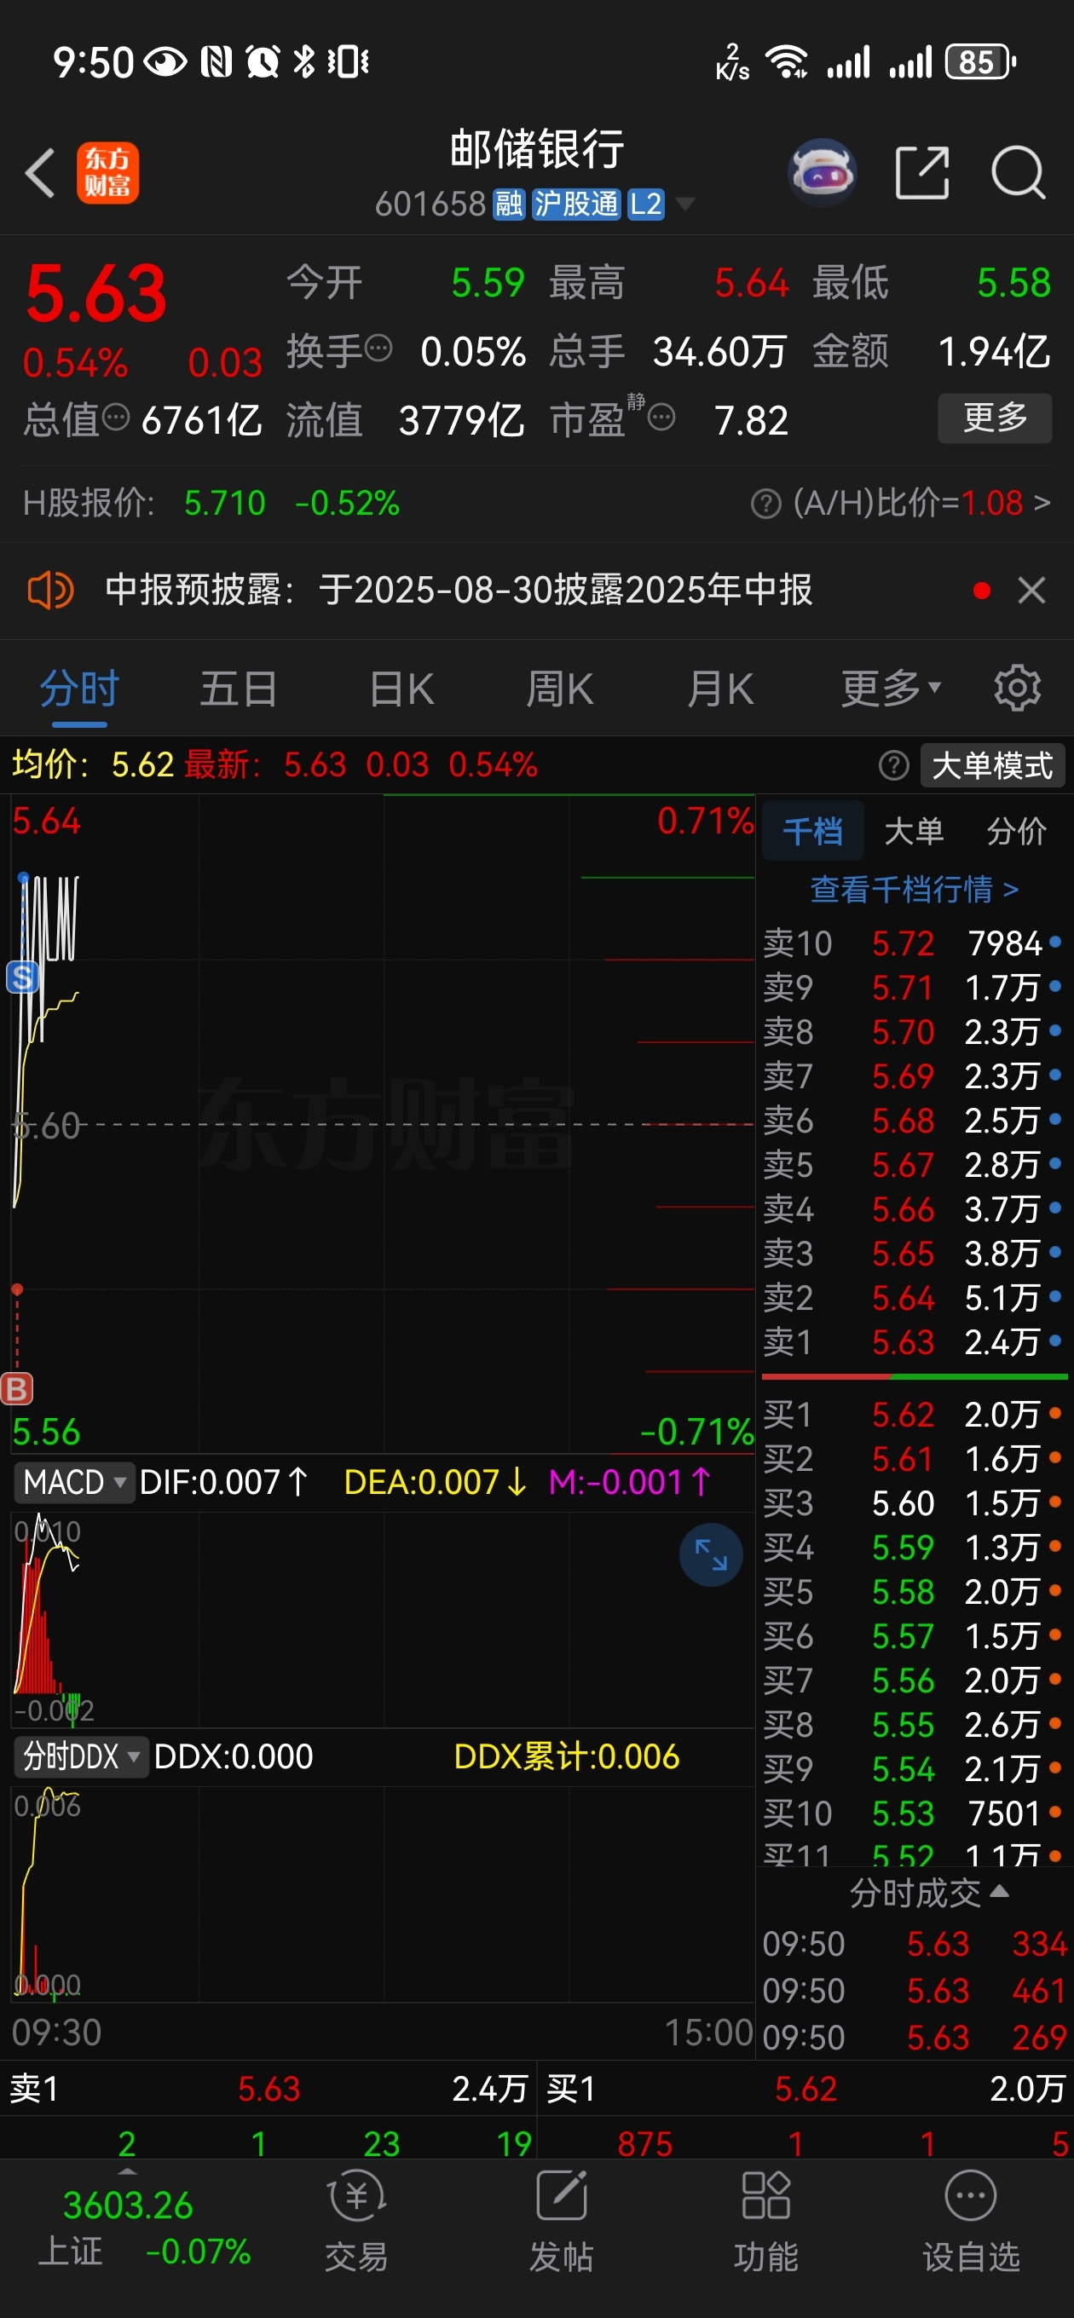Tap the 09:50 5.63 334 trade row

coord(915,1945)
